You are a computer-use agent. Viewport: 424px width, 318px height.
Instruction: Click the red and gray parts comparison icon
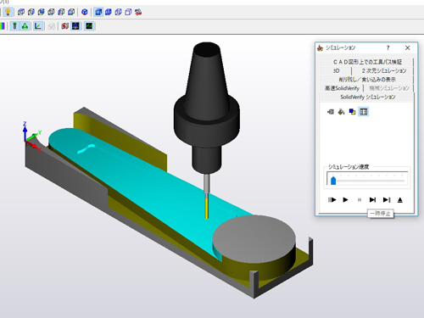click(x=65, y=26)
